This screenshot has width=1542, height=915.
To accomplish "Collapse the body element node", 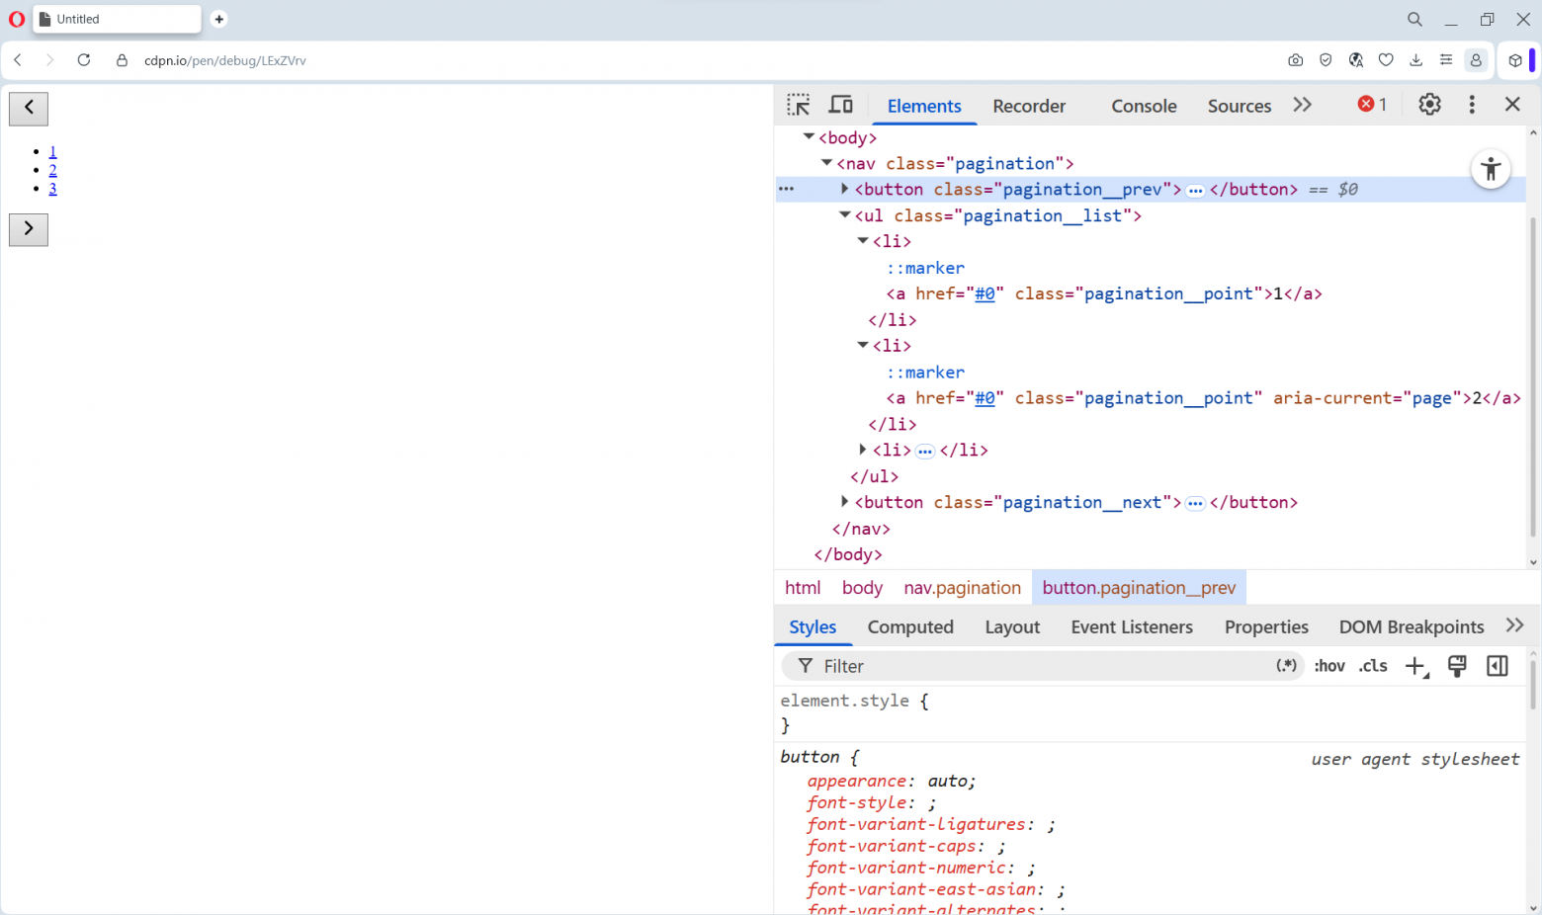I will [809, 136].
